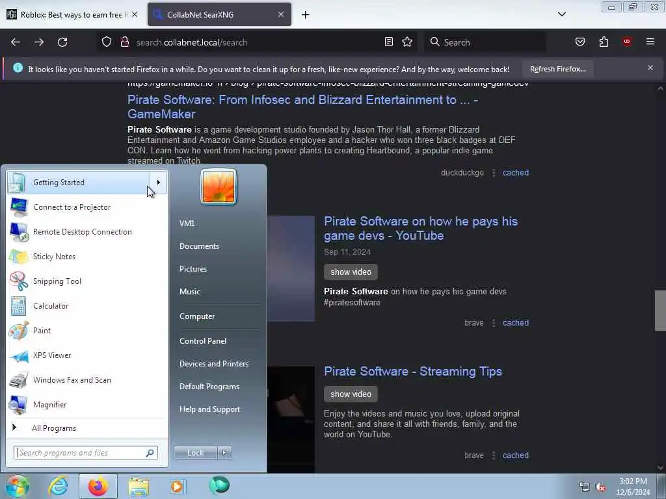The height and width of the screenshot is (499, 666).
Task: Open Getting Started from Start menu
Action: click(x=79, y=183)
